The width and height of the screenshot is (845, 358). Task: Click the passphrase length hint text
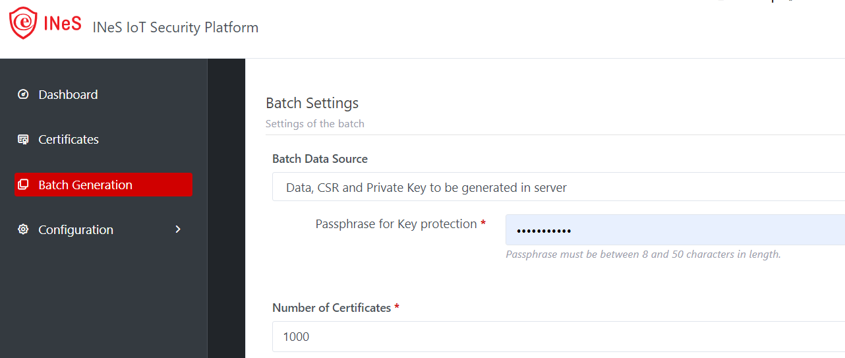643,254
